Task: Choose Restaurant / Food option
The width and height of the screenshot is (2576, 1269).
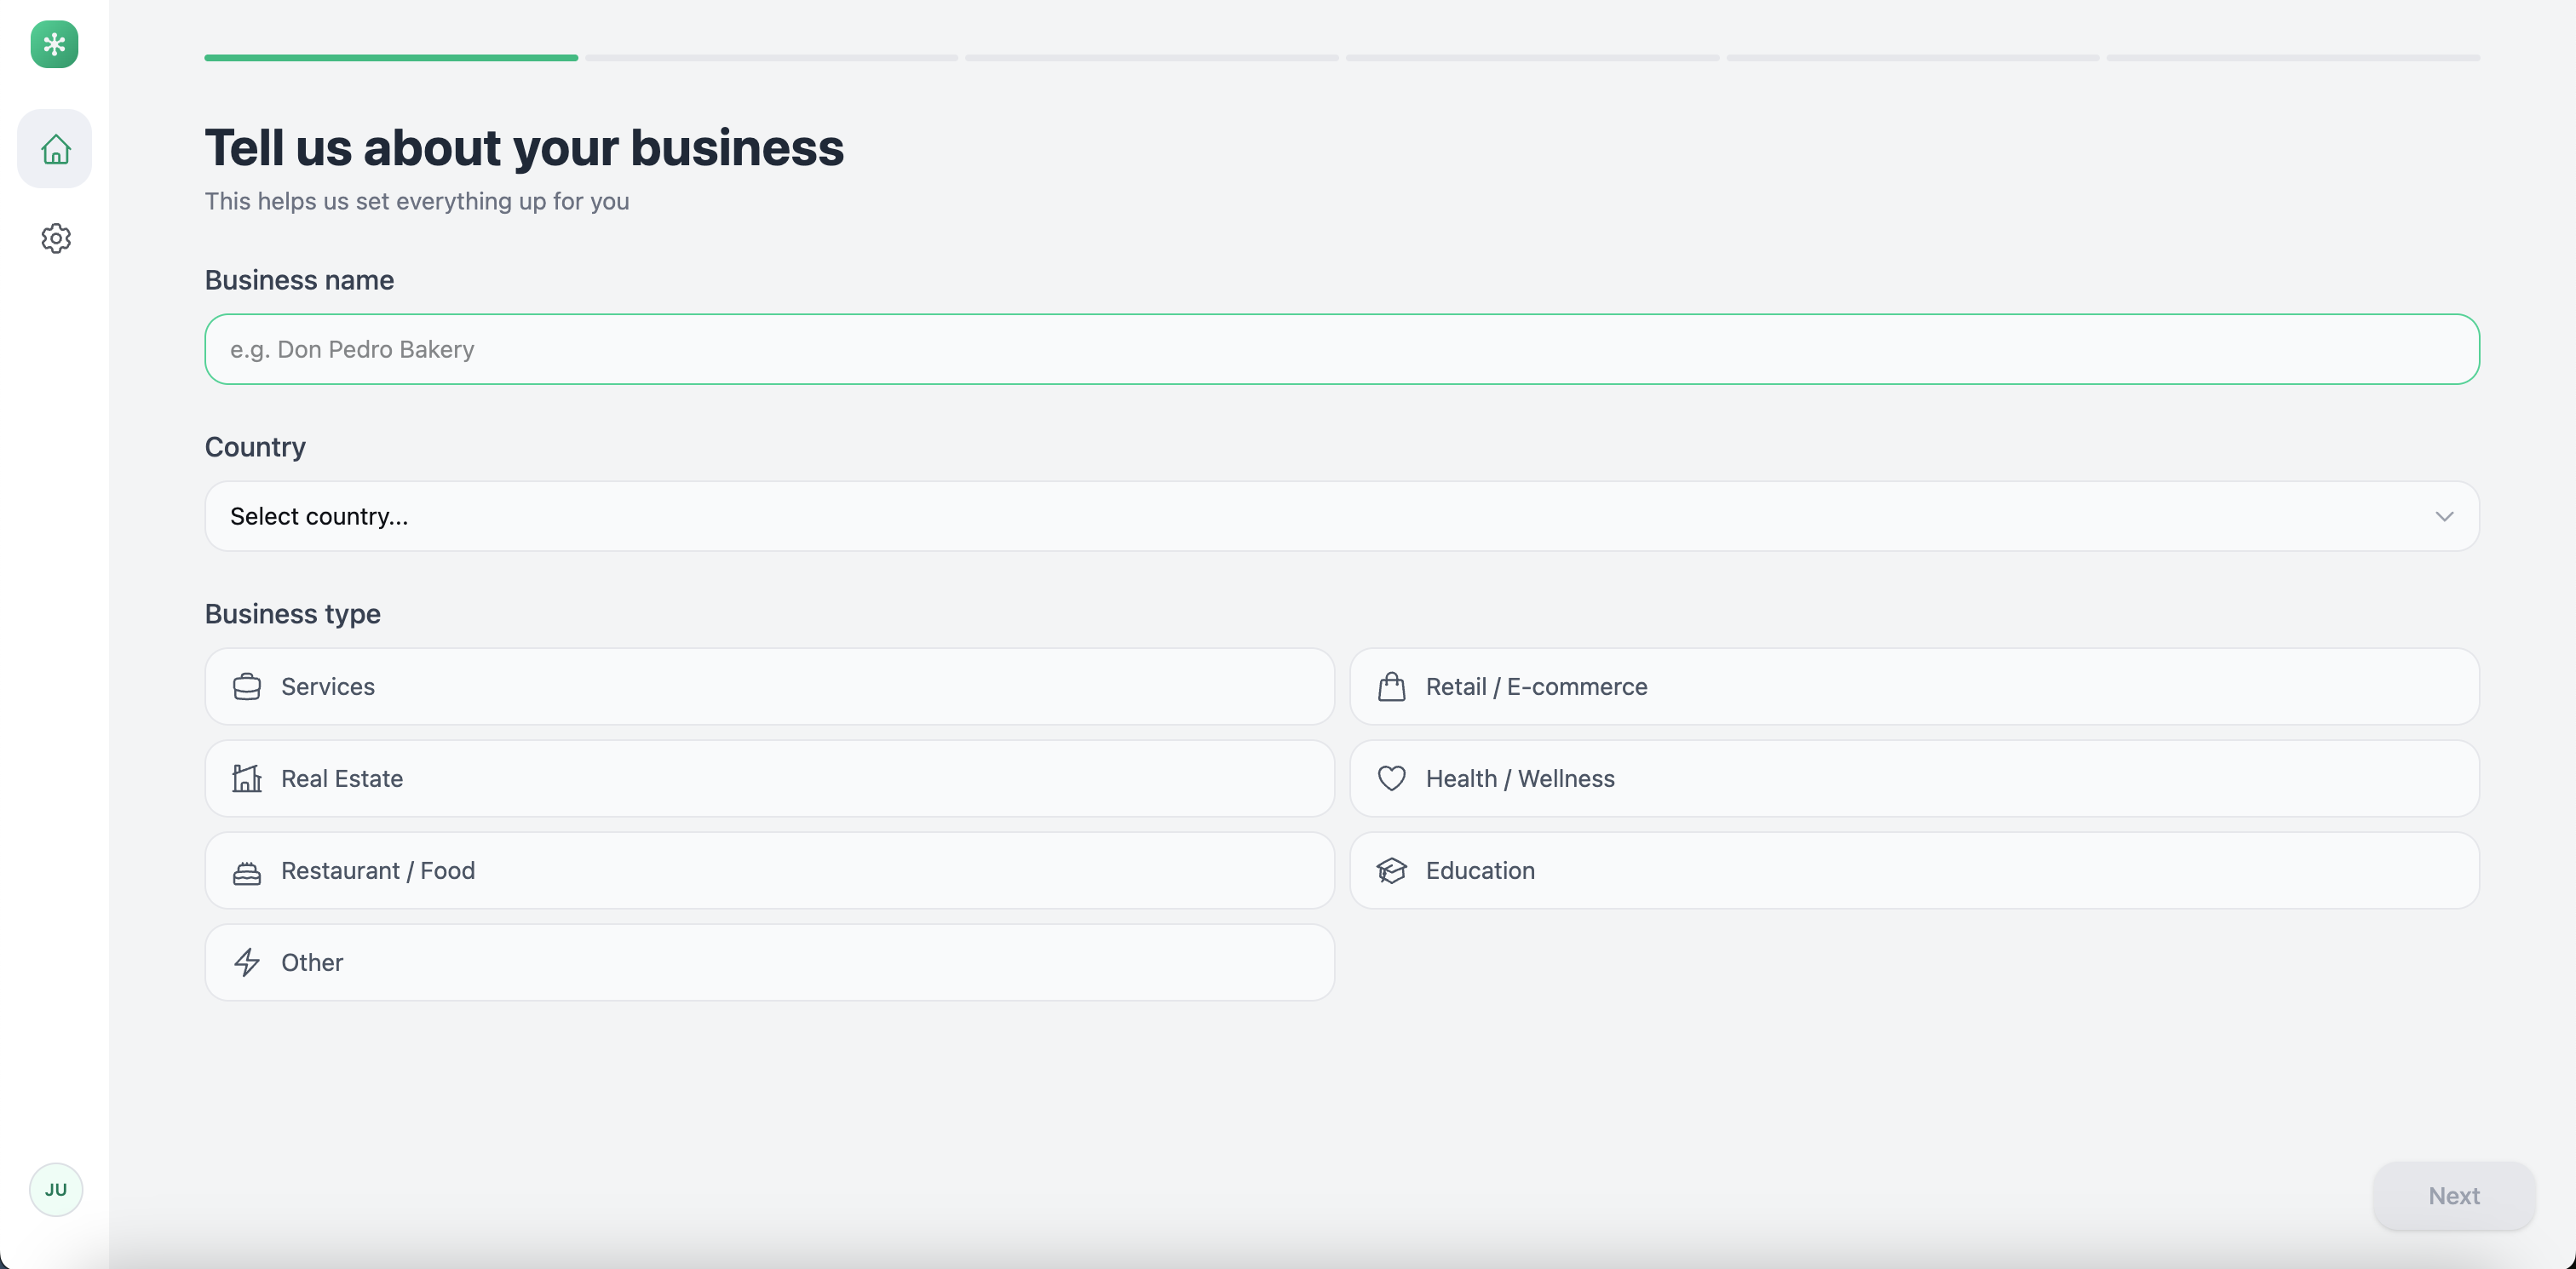Action: tap(768, 870)
